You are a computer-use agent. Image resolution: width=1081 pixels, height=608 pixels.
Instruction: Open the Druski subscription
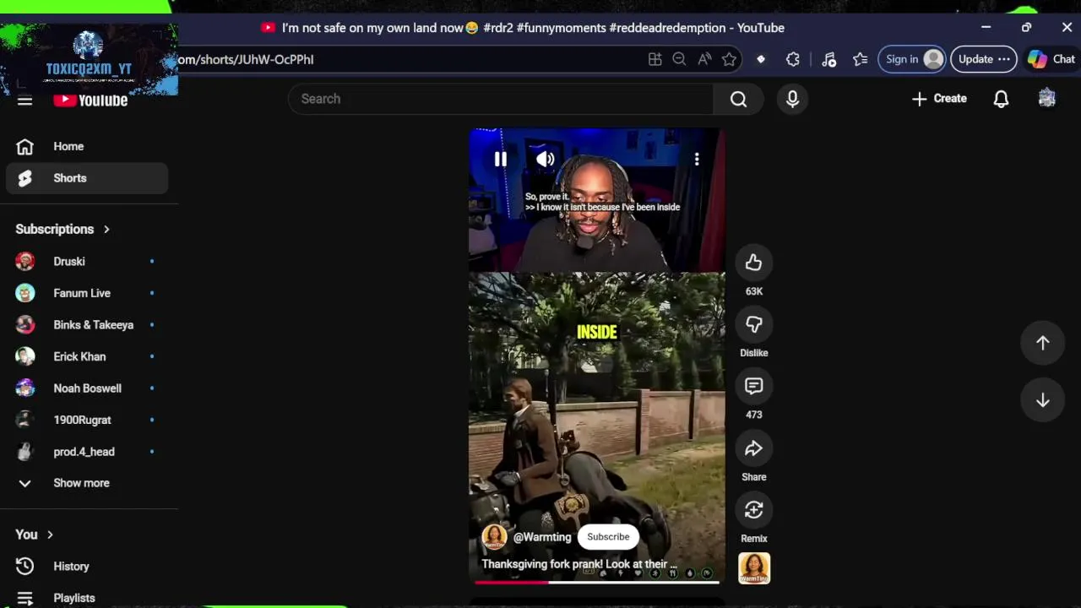coord(87,262)
